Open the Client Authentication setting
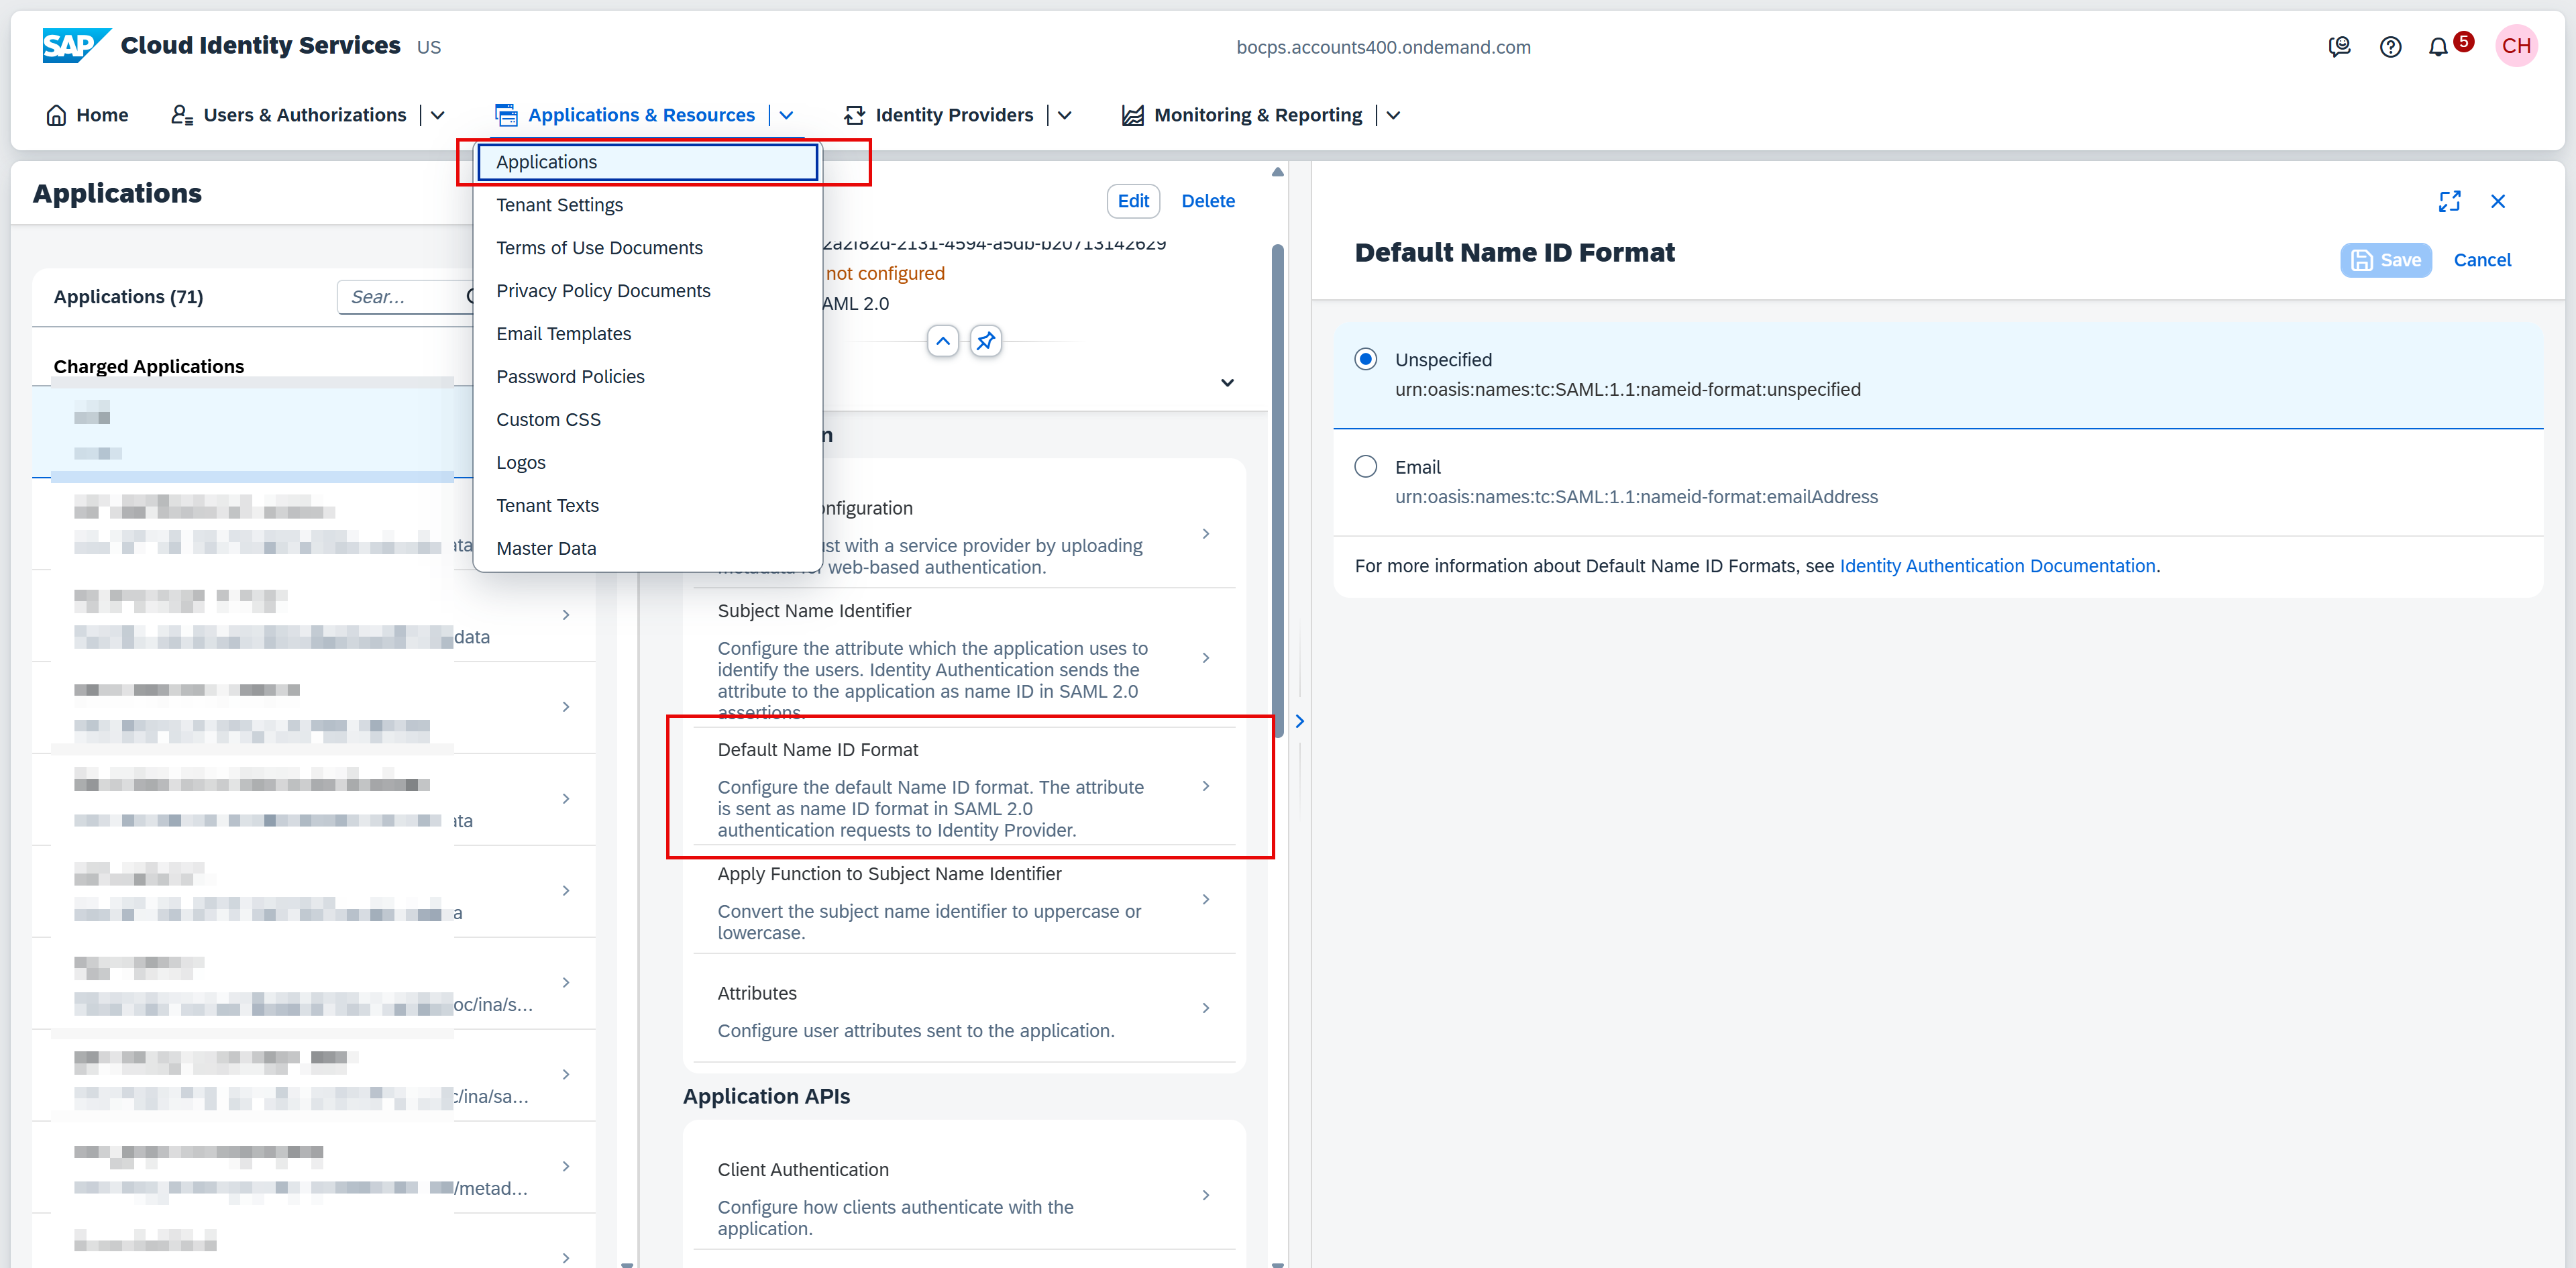This screenshot has width=2576, height=1268. (964, 1196)
